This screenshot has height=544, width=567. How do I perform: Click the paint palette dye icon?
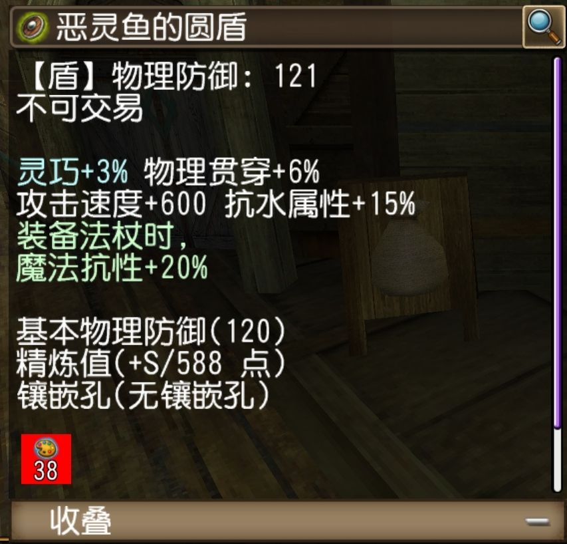(46, 448)
